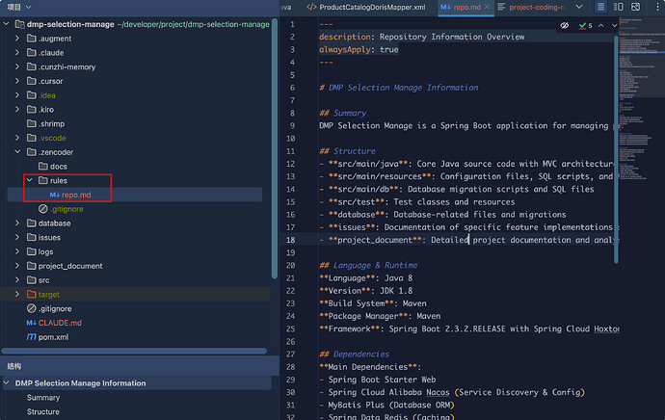Click the root-level .gitignore ignore icon
The width and height of the screenshot is (665, 420).
32,308
